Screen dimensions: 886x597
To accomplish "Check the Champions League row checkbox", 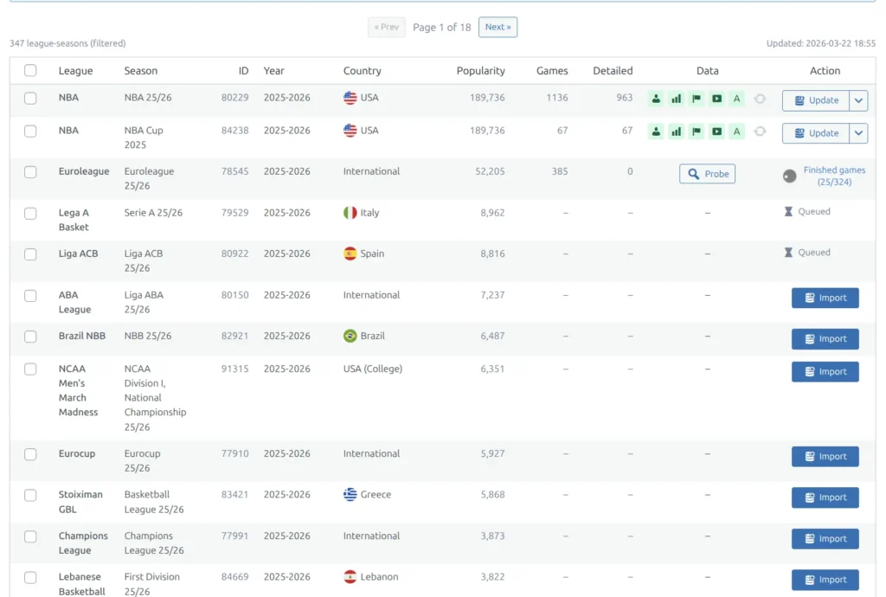I will [30, 536].
